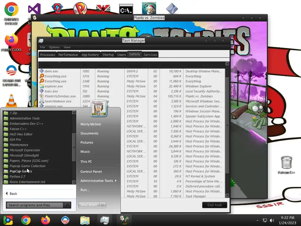Switch to the Processes tab
301x226 pixels.
48,54
